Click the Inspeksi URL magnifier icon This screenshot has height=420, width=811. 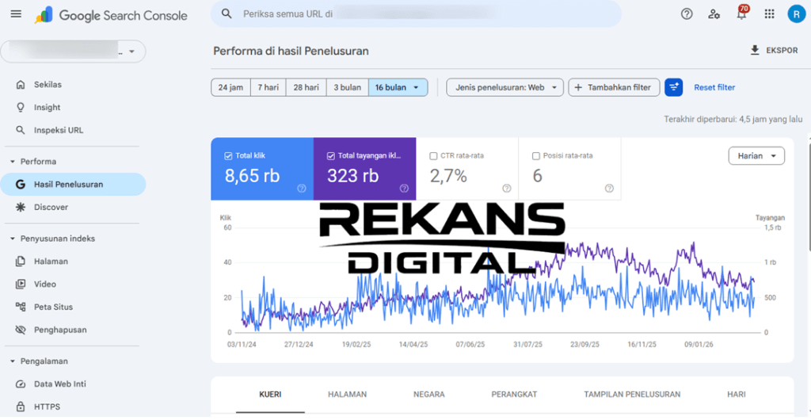[21, 130]
